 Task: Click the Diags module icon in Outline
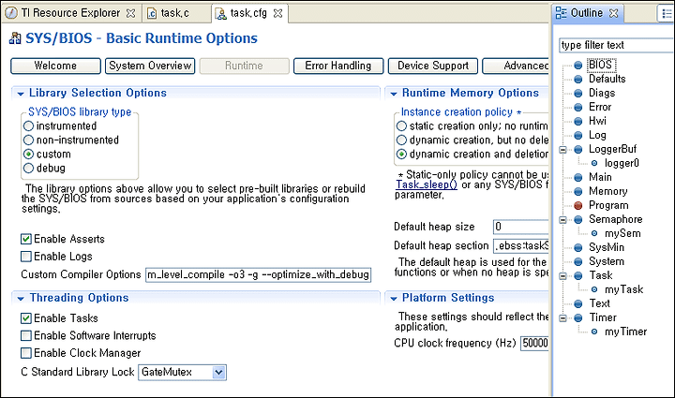tap(578, 94)
